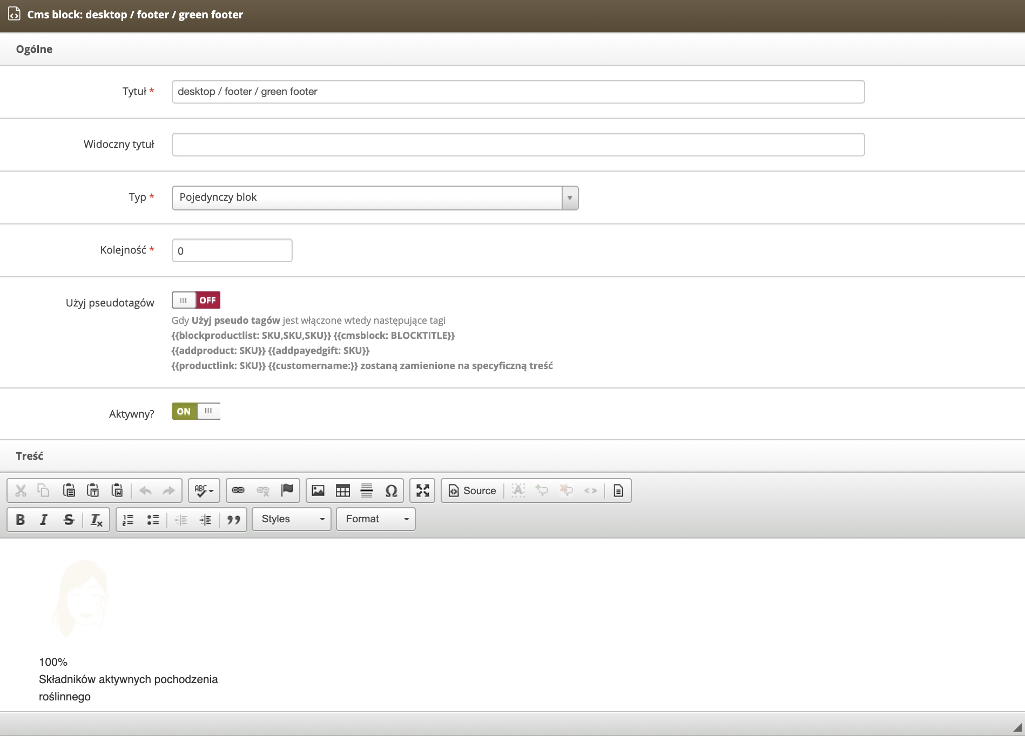Select Paste from Word icon
Viewport: 1025px width, 736px height.
pos(117,490)
